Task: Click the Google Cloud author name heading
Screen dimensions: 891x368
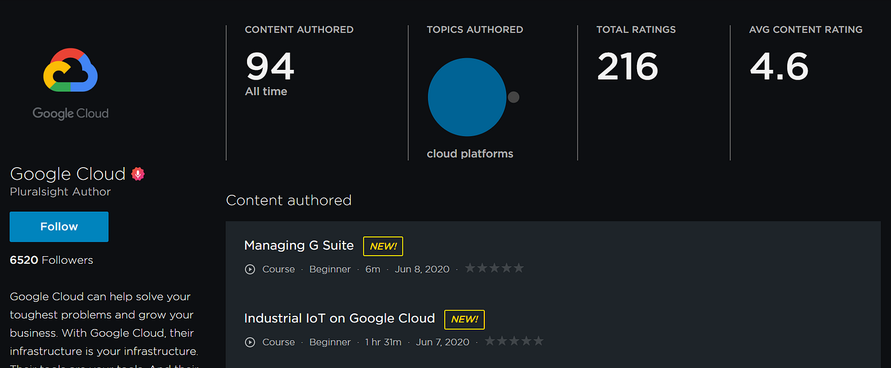Action: click(x=68, y=174)
